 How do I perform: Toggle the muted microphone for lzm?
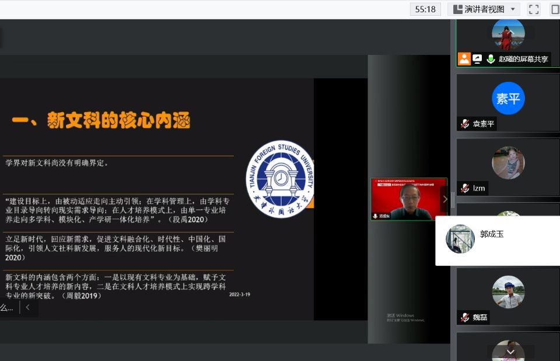465,188
